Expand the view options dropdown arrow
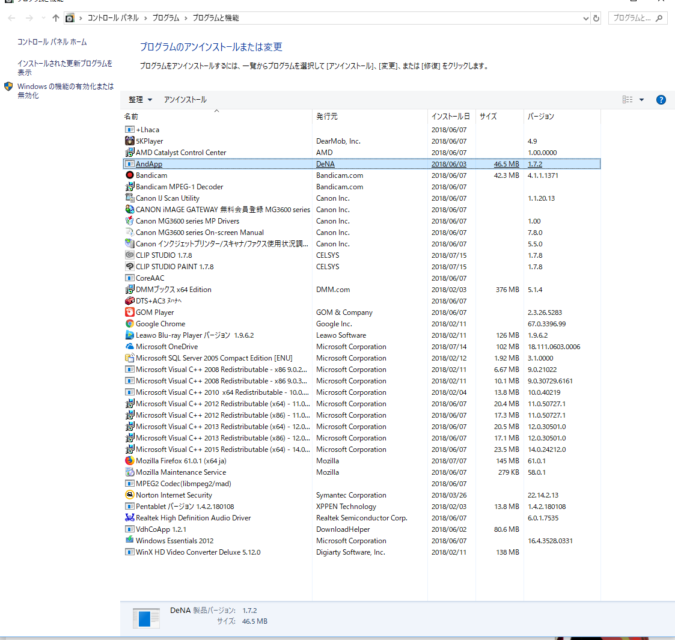 click(x=641, y=100)
